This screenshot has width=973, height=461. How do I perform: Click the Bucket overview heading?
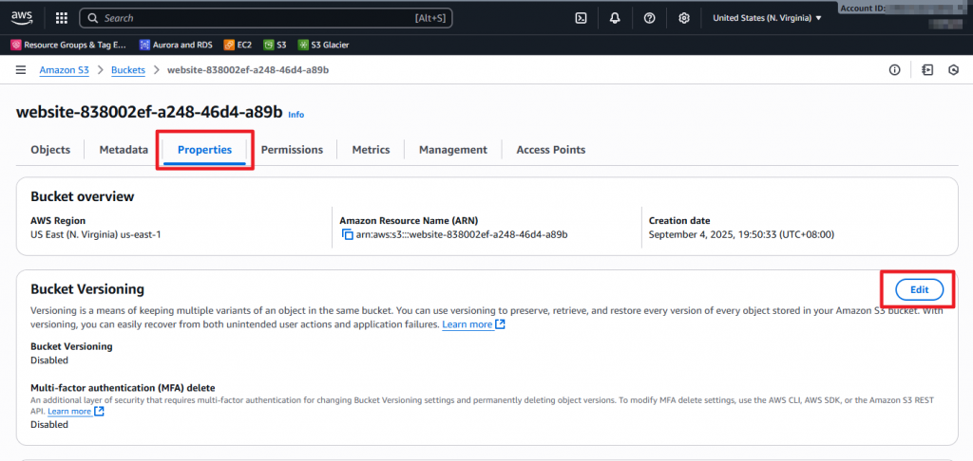click(x=83, y=197)
